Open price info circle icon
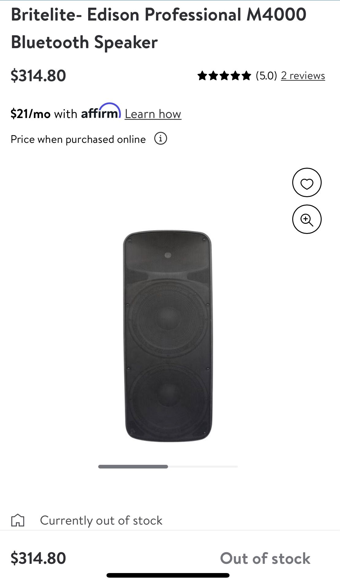This screenshot has height=585, width=340. point(161,139)
